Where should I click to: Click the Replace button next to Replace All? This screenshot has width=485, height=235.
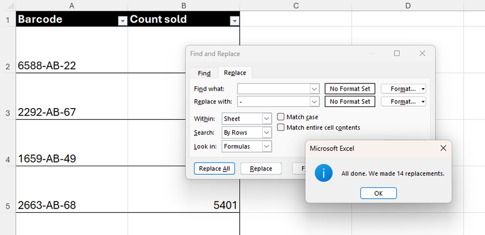tap(261, 169)
